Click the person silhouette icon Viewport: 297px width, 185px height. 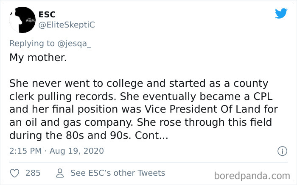(x=60, y=173)
